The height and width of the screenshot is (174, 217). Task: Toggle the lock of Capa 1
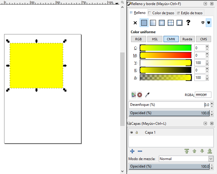pyautogui.click(x=137, y=132)
